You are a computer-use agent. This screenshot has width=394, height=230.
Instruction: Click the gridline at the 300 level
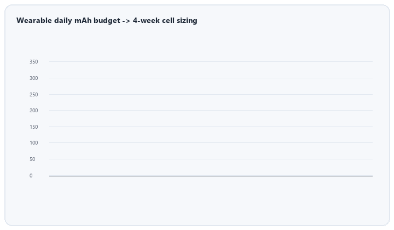pyautogui.click(x=211, y=78)
